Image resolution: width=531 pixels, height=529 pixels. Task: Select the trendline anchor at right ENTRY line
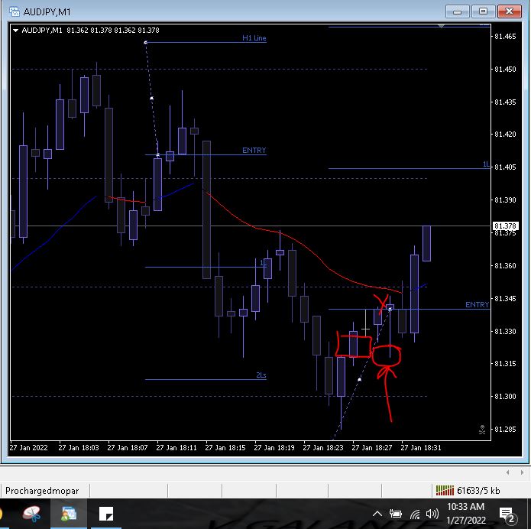[x=390, y=309]
